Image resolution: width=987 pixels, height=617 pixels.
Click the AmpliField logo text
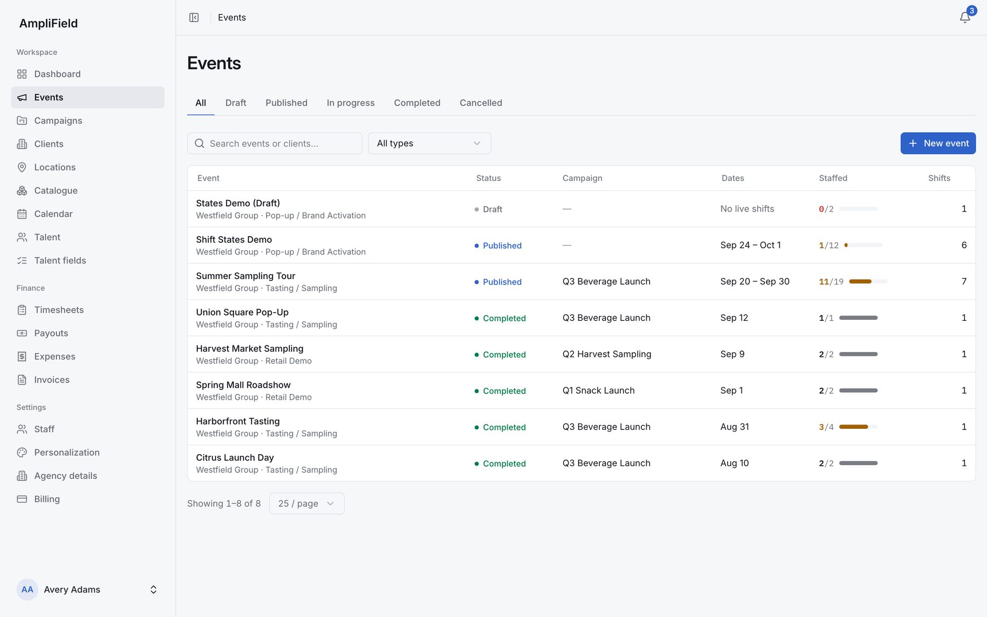tap(48, 23)
